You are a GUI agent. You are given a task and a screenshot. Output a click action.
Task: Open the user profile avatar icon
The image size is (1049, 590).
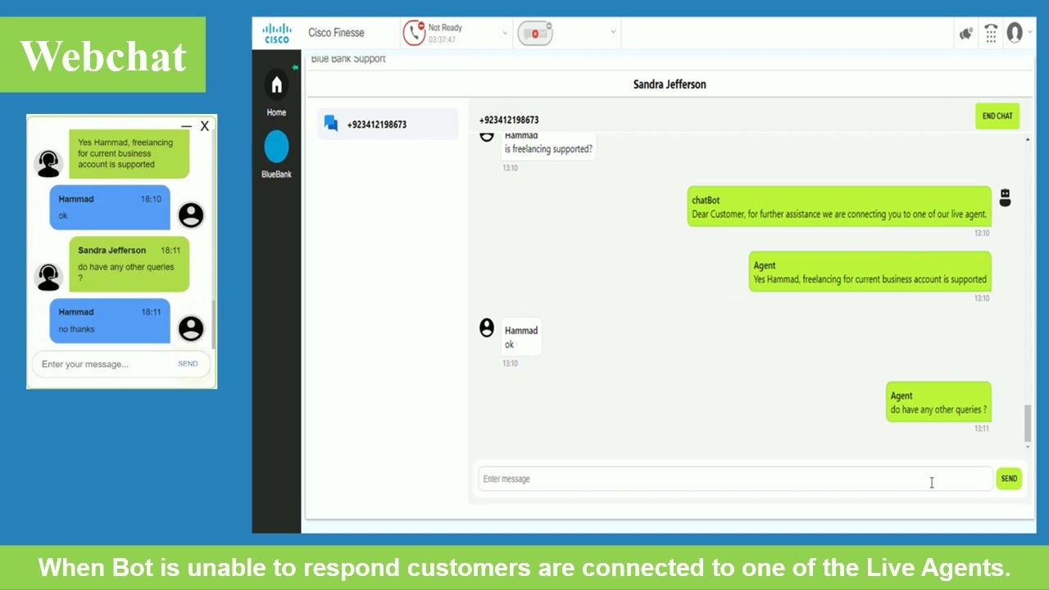point(1015,33)
